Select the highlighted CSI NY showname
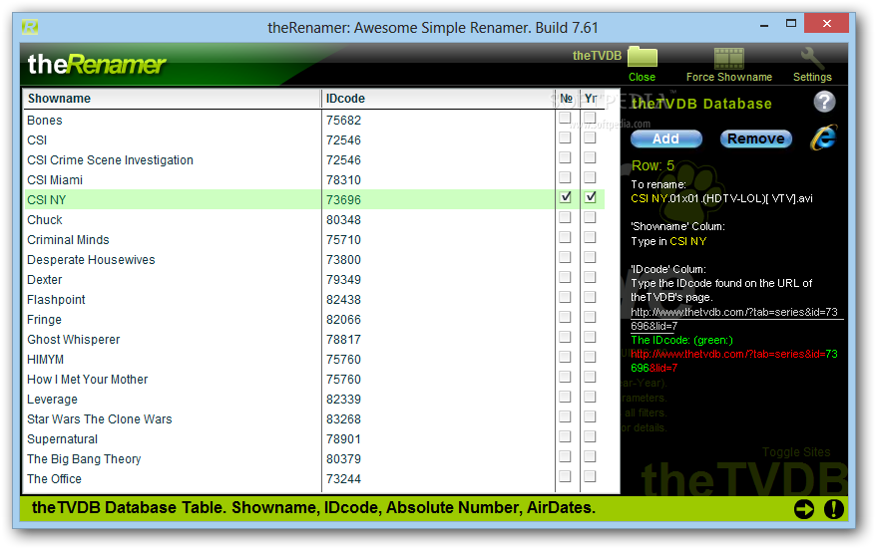 [x=46, y=199]
